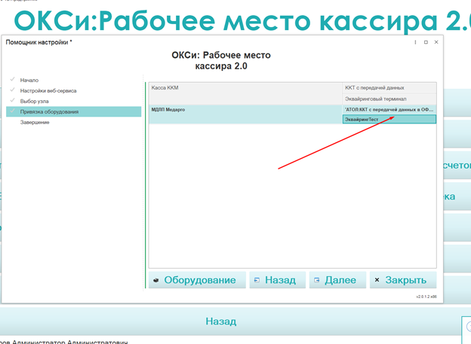Proceed with the Далее button
This screenshot has height=344, width=471.
click(337, 280)
